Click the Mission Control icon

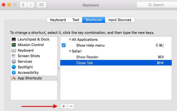coord(14,45)
